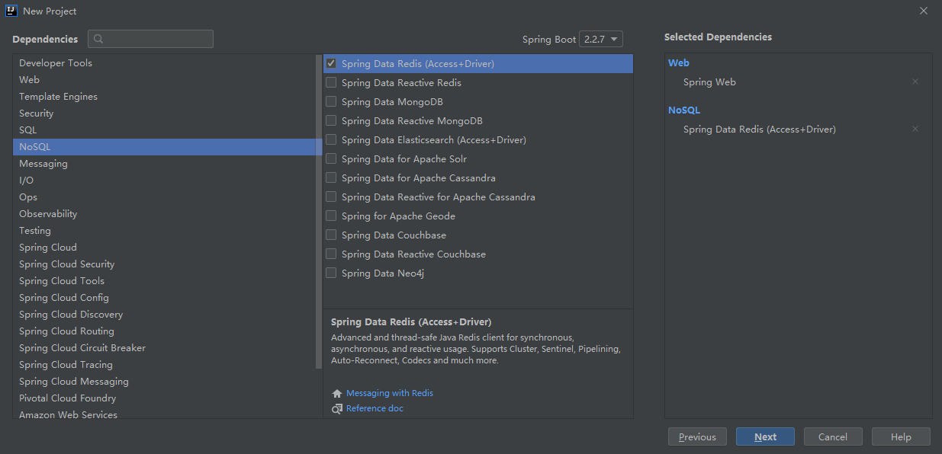942x454 pixels.
Task: Click the search magnifier icon in Dependencies field
Action: point(98,39)
